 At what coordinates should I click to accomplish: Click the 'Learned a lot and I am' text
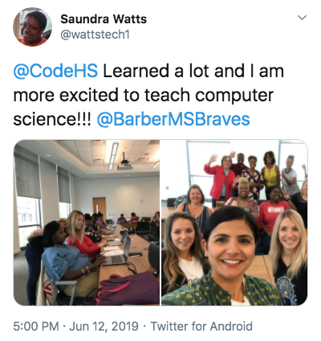[193, 71]
